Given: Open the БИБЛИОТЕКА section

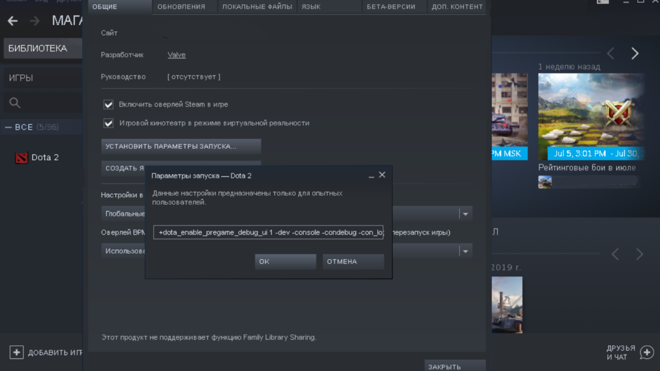Looking at the screenshot, I should point(43,48).
